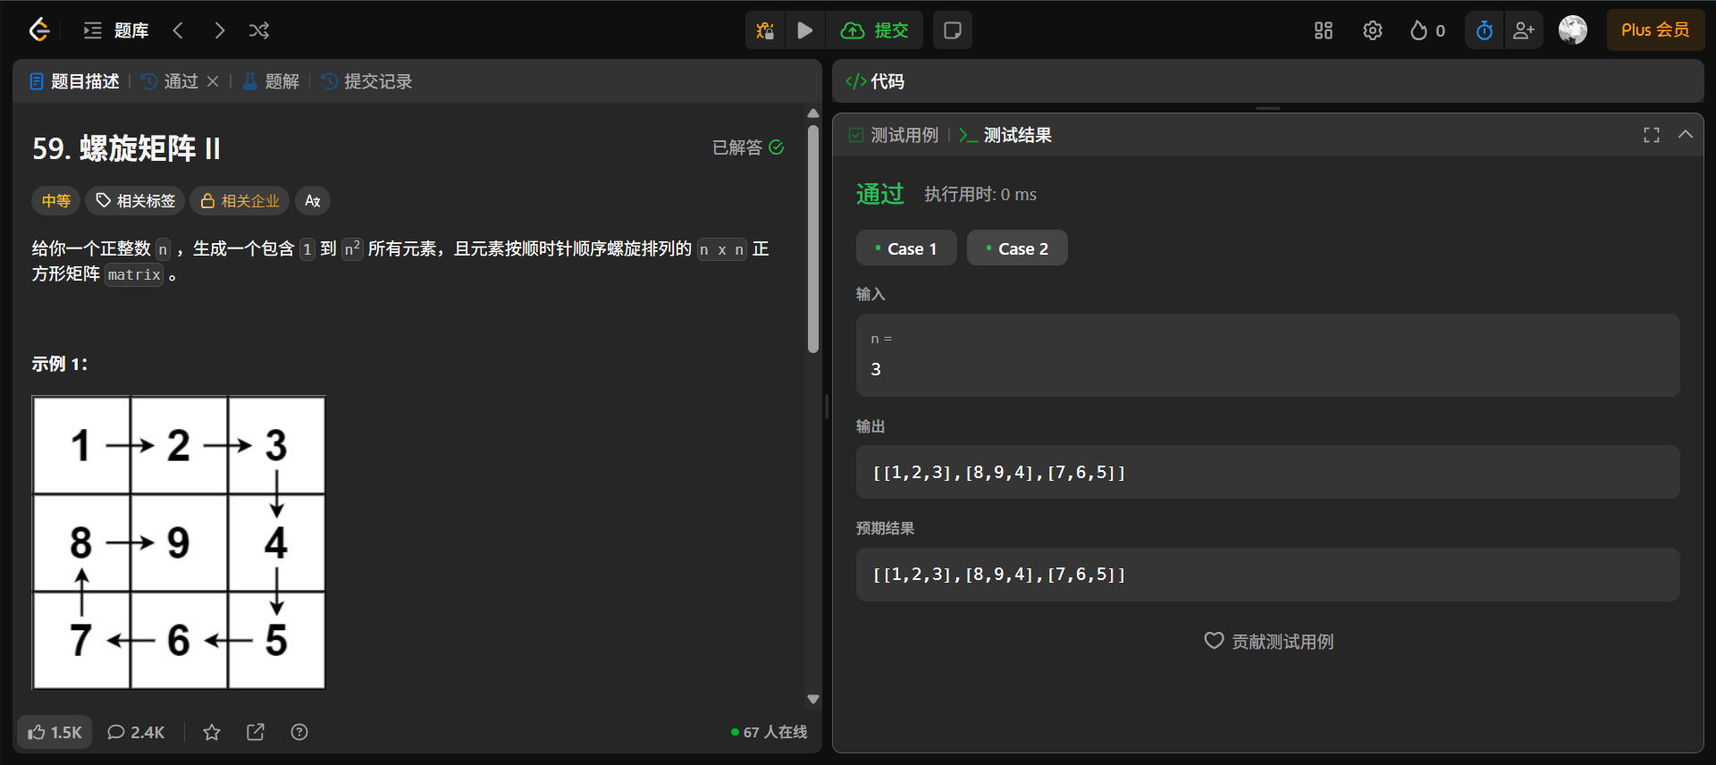1716x765 pixels.
Task: Click the 已解答 solved status
Action: (x=748, y=147)
